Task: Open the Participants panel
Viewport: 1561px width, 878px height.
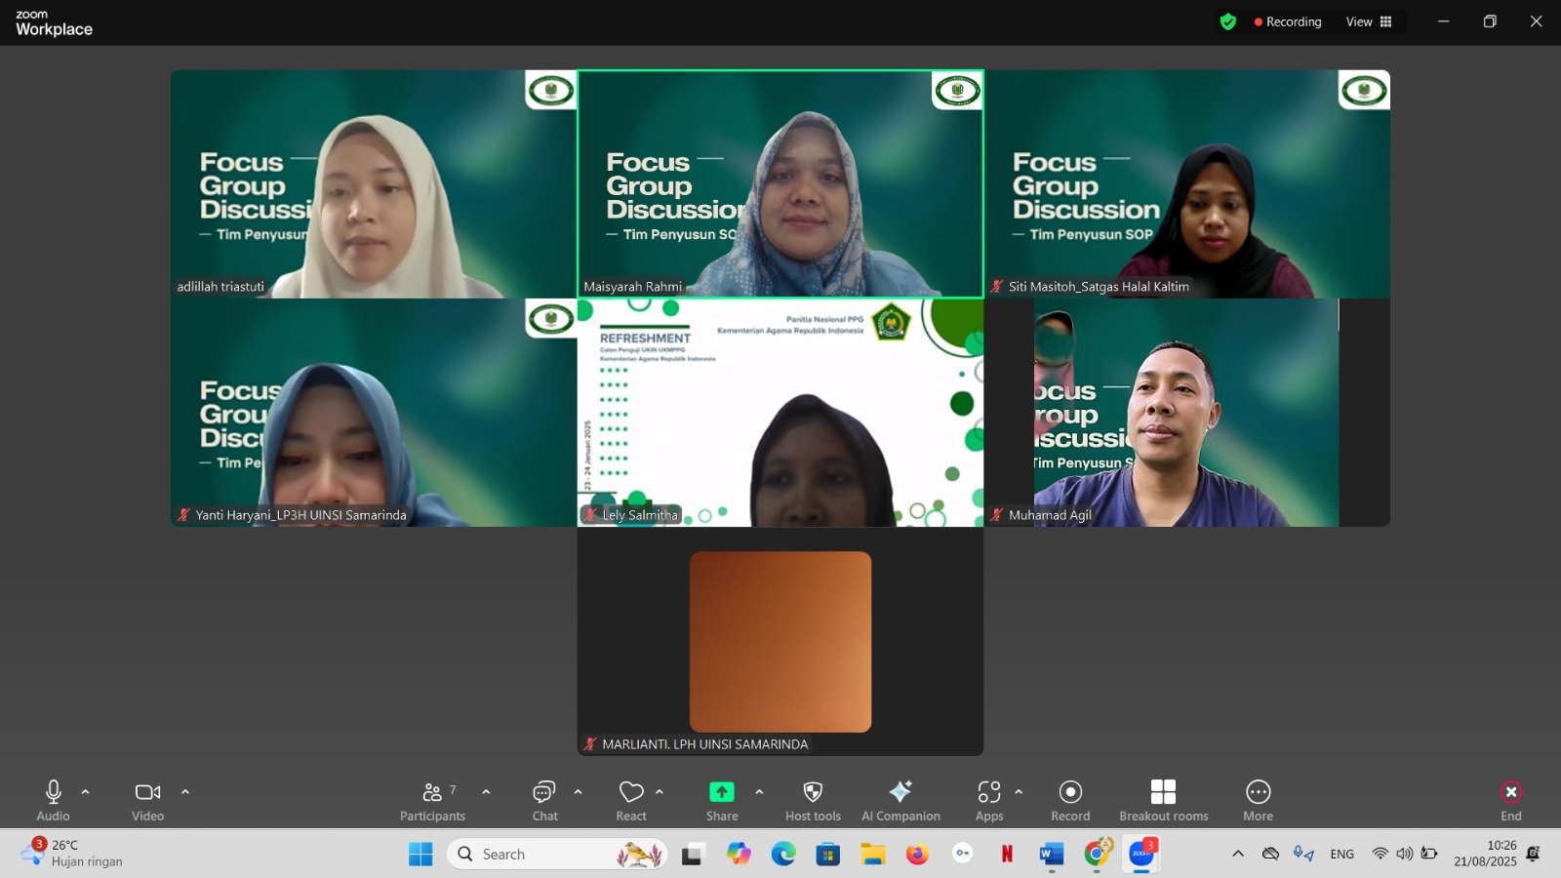Action: pos(432,800)
